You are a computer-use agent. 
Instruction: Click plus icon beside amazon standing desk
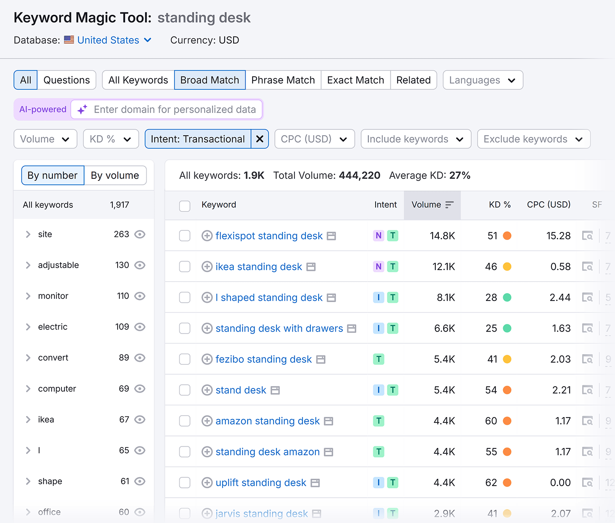(x=207, y=421)
